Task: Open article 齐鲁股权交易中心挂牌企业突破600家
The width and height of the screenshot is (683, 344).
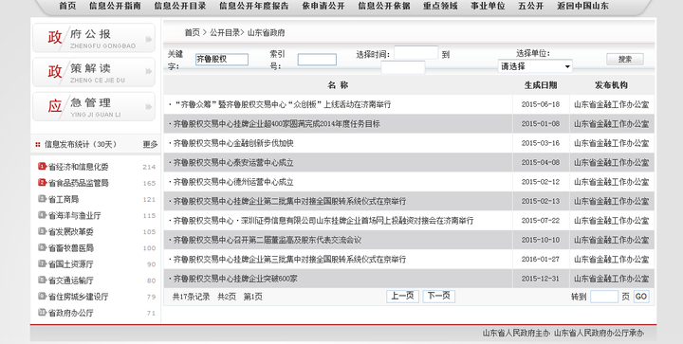Action: click(235, 279)
